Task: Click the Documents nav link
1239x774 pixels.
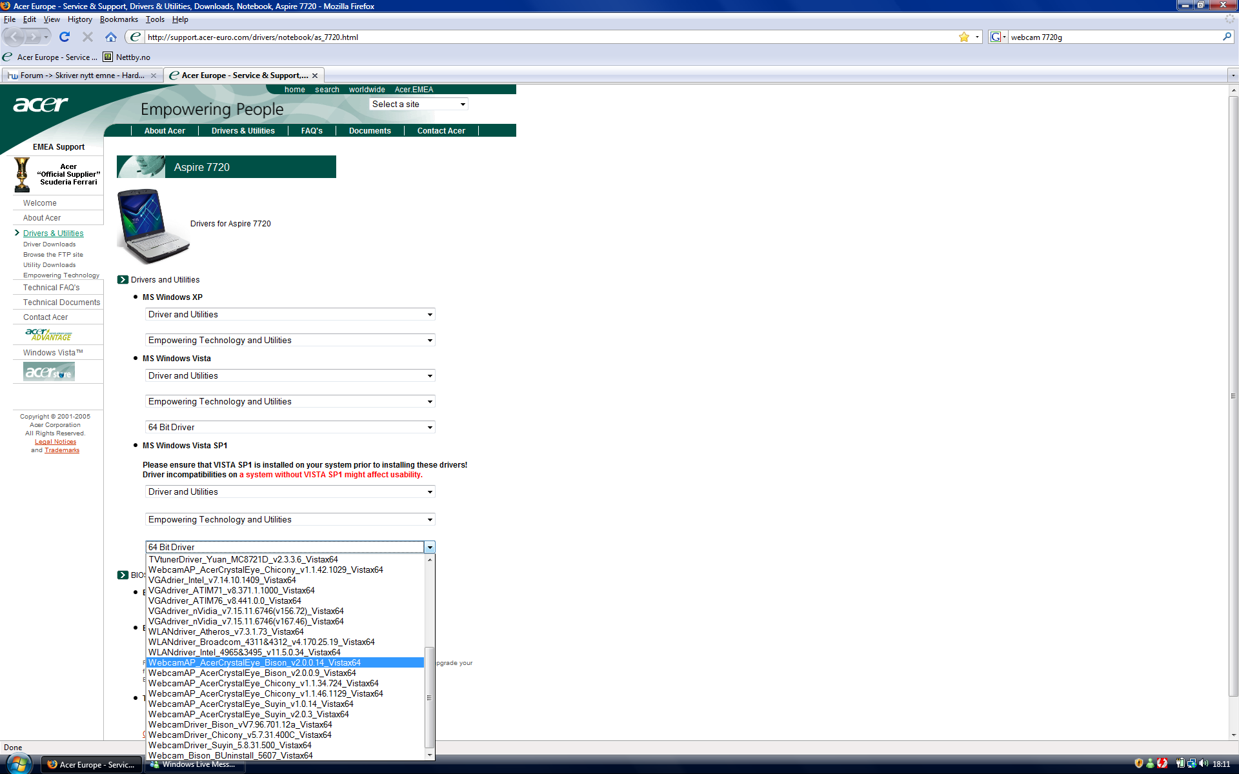Action: tap(370, 130)
